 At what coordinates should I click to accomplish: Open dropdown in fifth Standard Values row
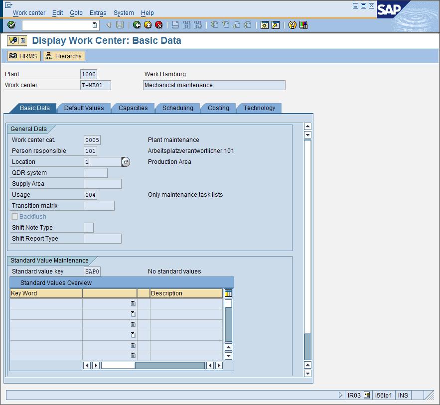(133, 345)
